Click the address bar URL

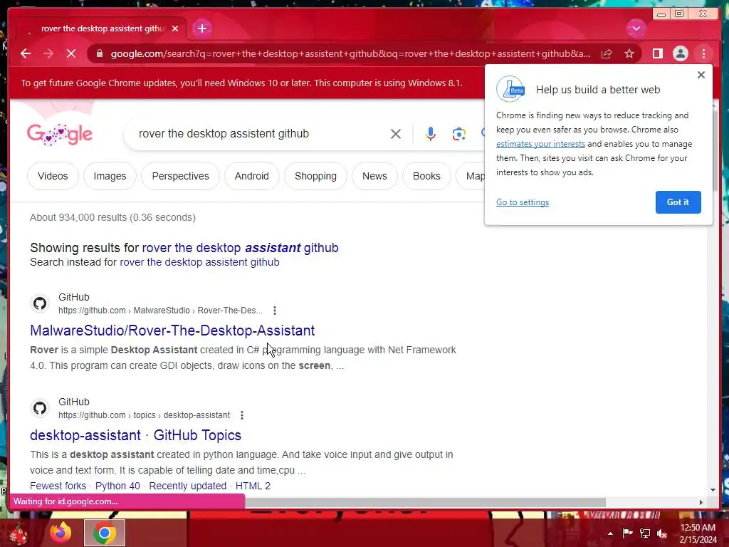click(350, 53)
